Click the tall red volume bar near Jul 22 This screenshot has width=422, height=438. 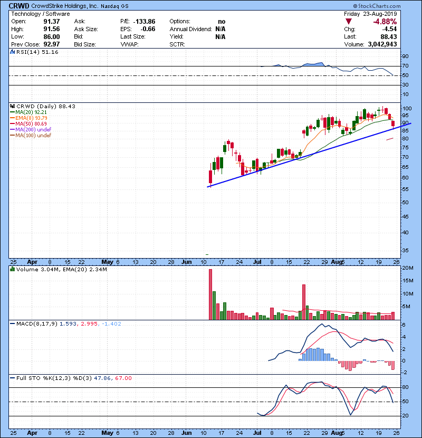(x=304, y=302)
